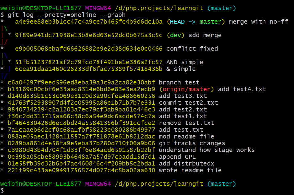Click commit hash 6cea91daa1460c26233d
Viewport: 294px width, 195px height.
(89, 69)
